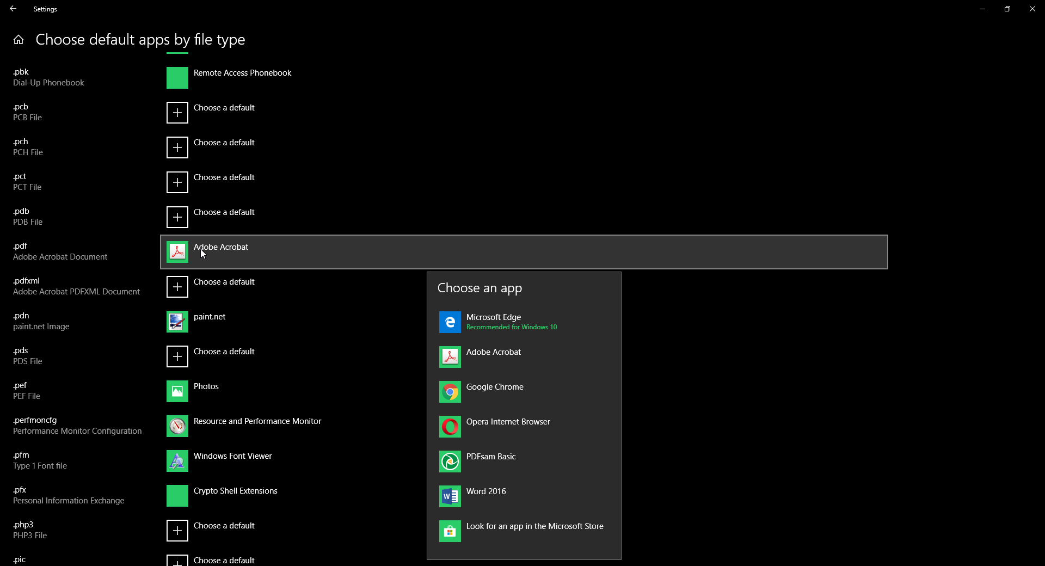
Task: Select Opera Internet Browser icon
Action: [450, 427]
